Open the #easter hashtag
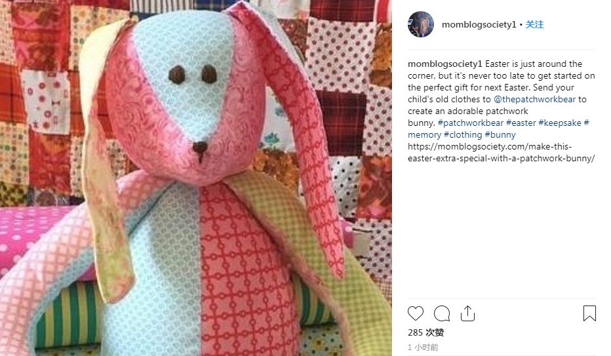Image resolution: width=611 pixels, height=356 pixels. point(521,123)
